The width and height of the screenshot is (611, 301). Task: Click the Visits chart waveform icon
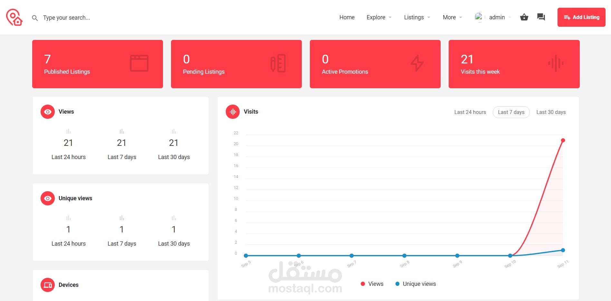pos(233,112)
